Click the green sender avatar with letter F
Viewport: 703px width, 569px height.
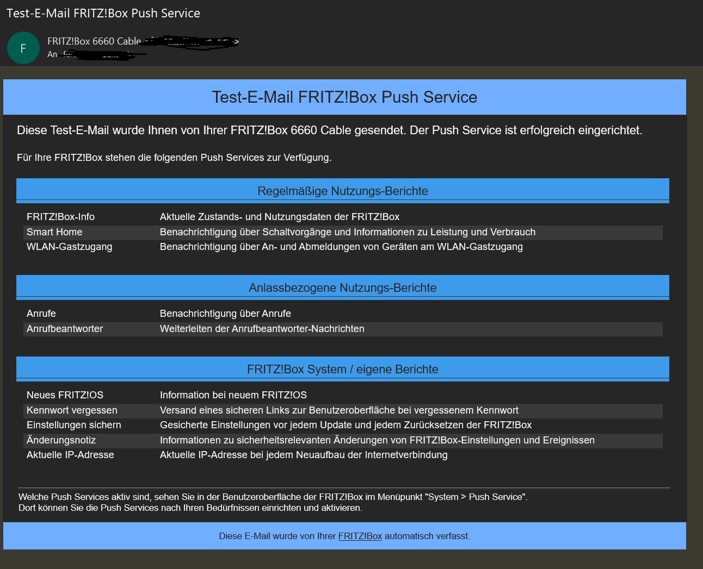pos(23,48)
